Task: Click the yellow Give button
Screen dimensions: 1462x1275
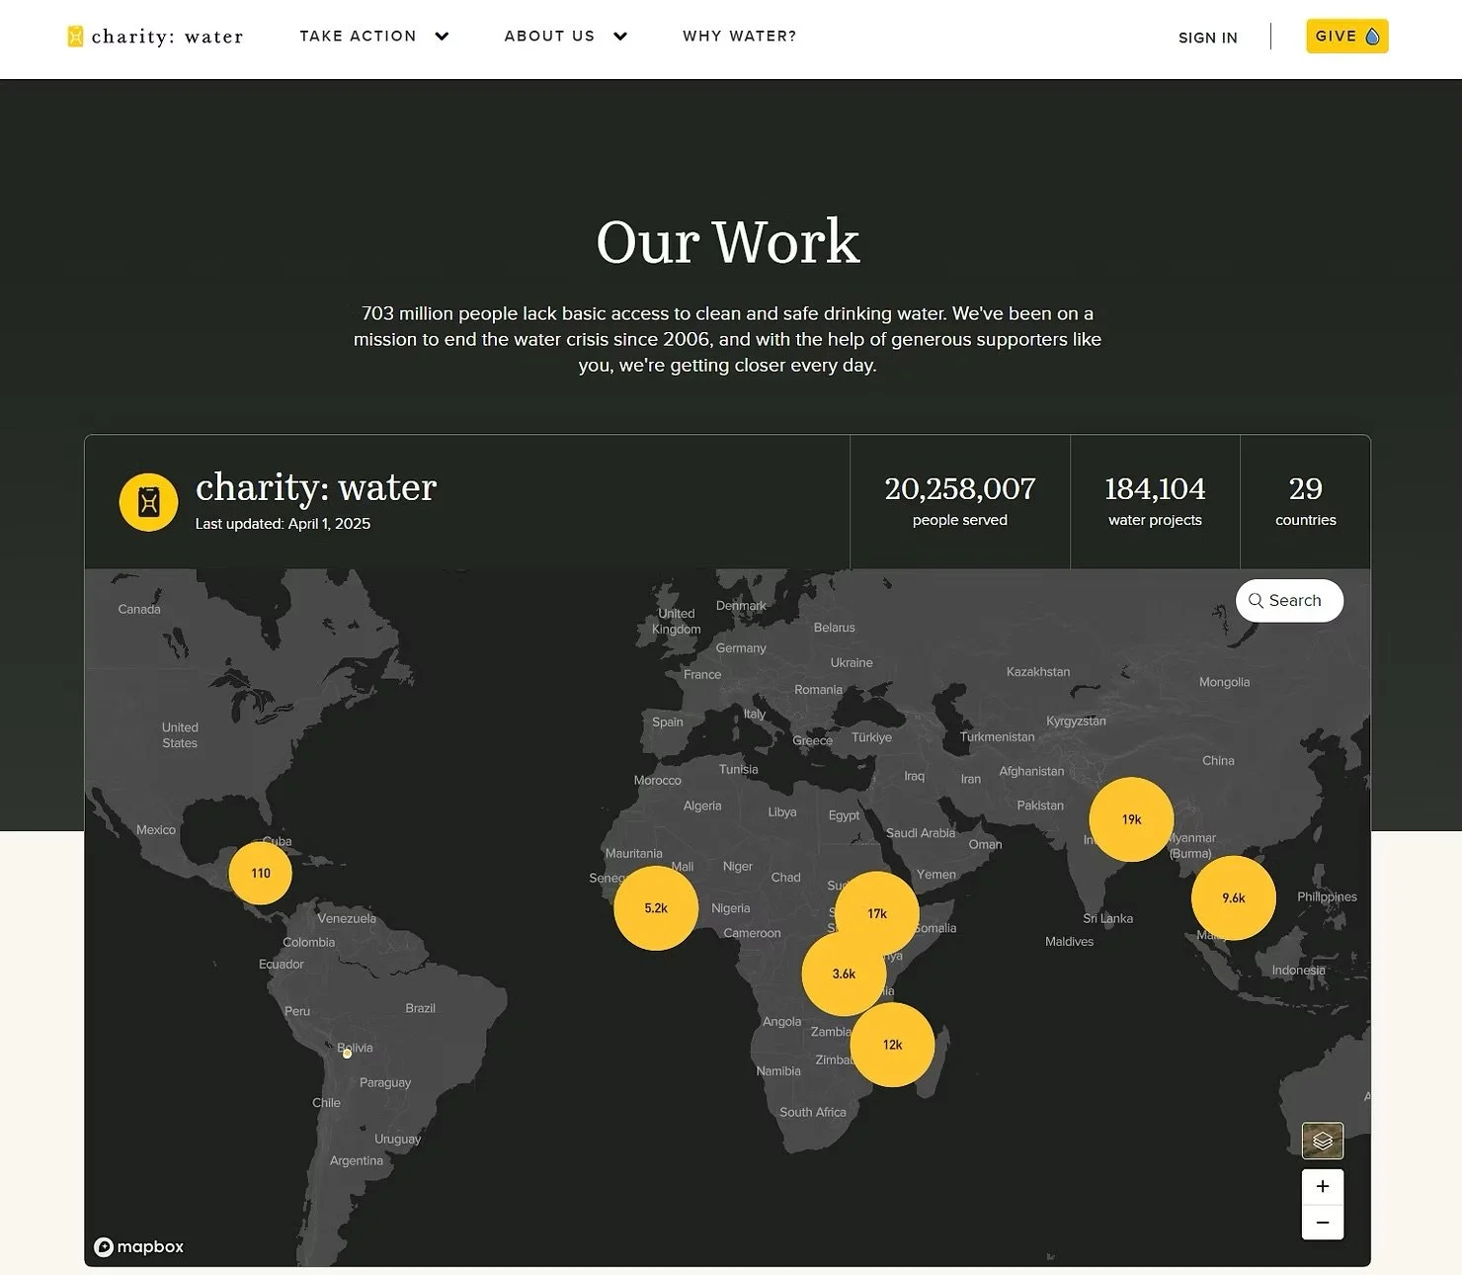Action: 1346,37
